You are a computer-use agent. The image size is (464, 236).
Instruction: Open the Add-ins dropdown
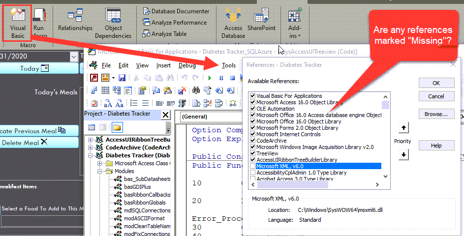point(294,23)
